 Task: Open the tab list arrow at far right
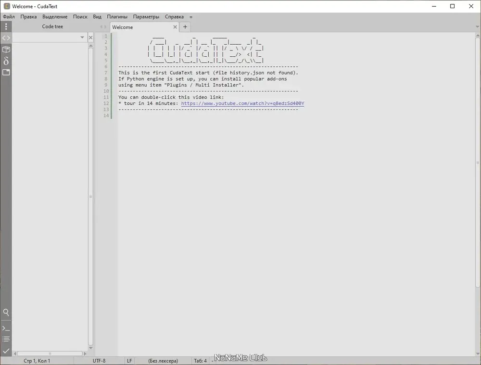pos(477,26)
